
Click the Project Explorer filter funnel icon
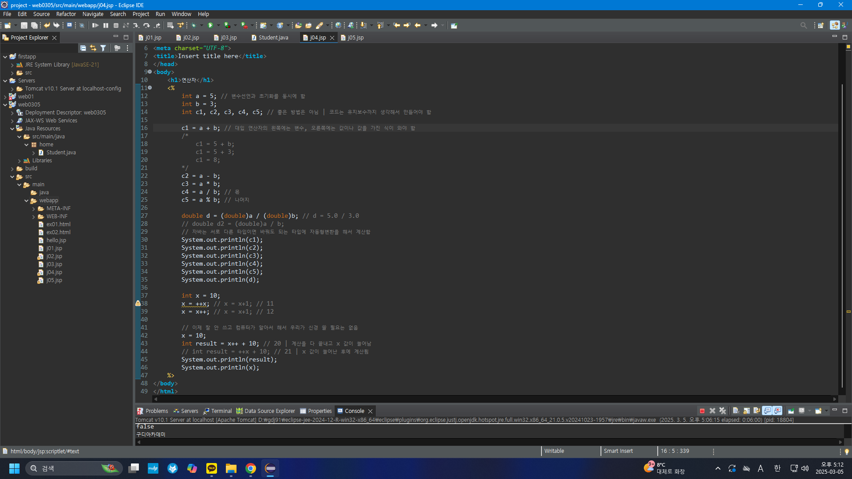[103, 48]
